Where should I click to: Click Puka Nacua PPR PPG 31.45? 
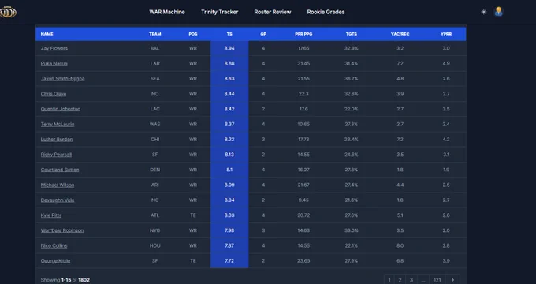tap(303, 63)
